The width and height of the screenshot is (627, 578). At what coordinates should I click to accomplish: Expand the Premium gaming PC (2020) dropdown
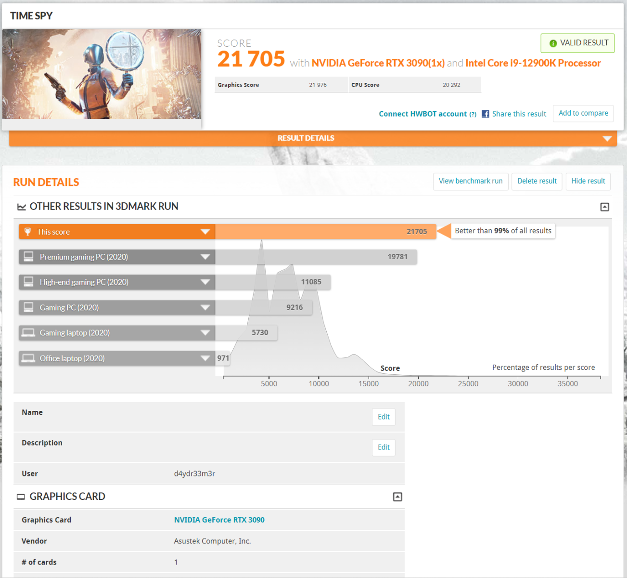click(x=205, y=257)
